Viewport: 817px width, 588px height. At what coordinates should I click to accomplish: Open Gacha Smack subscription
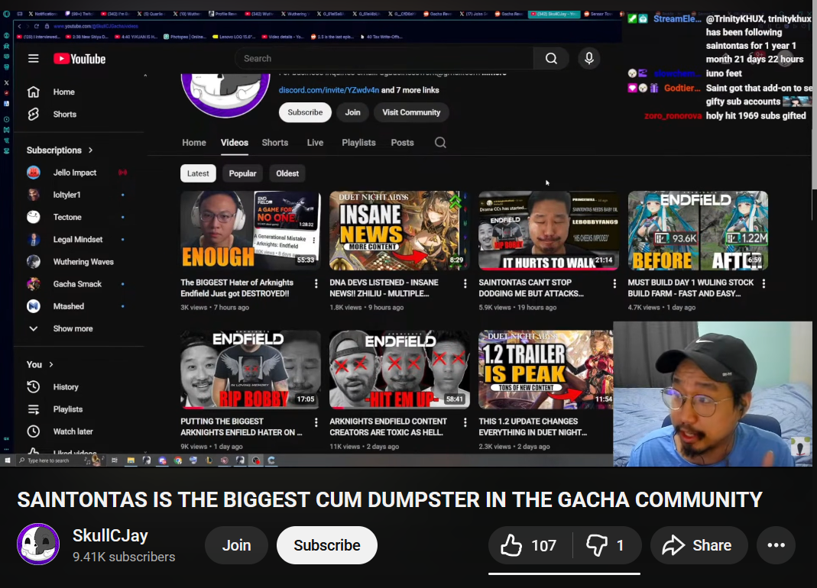click(78, 284)
